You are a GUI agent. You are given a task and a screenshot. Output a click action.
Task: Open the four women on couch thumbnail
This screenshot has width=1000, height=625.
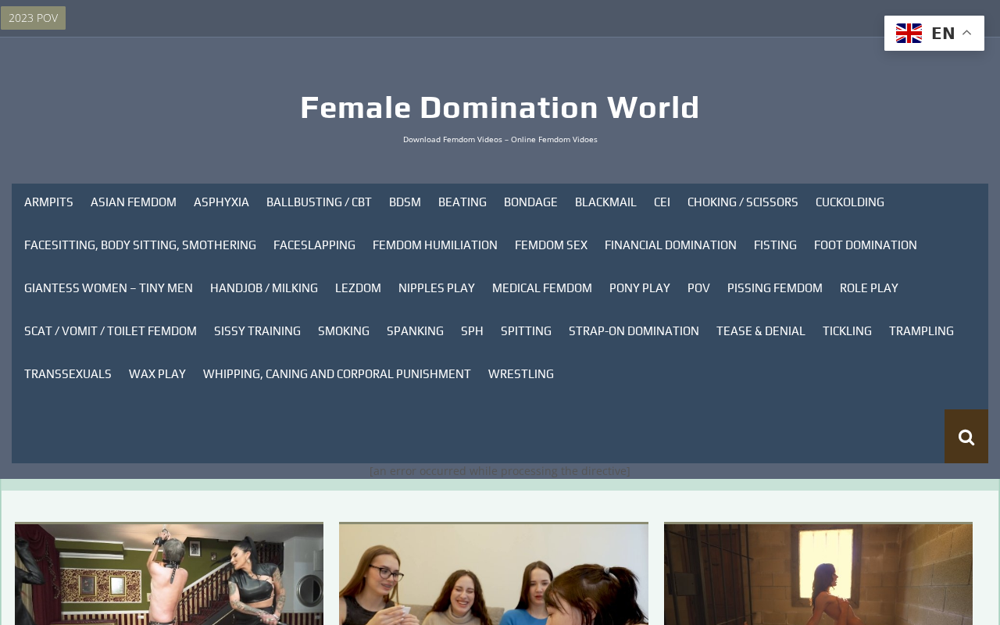click(494, 574)
